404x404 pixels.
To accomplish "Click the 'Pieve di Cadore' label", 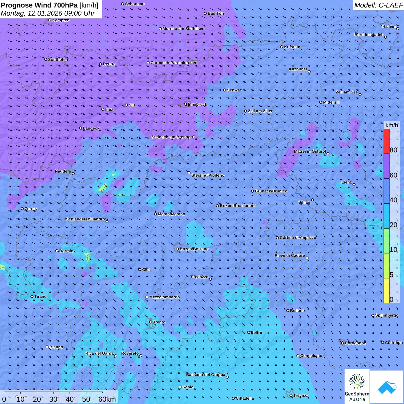I will pos(290,255).
